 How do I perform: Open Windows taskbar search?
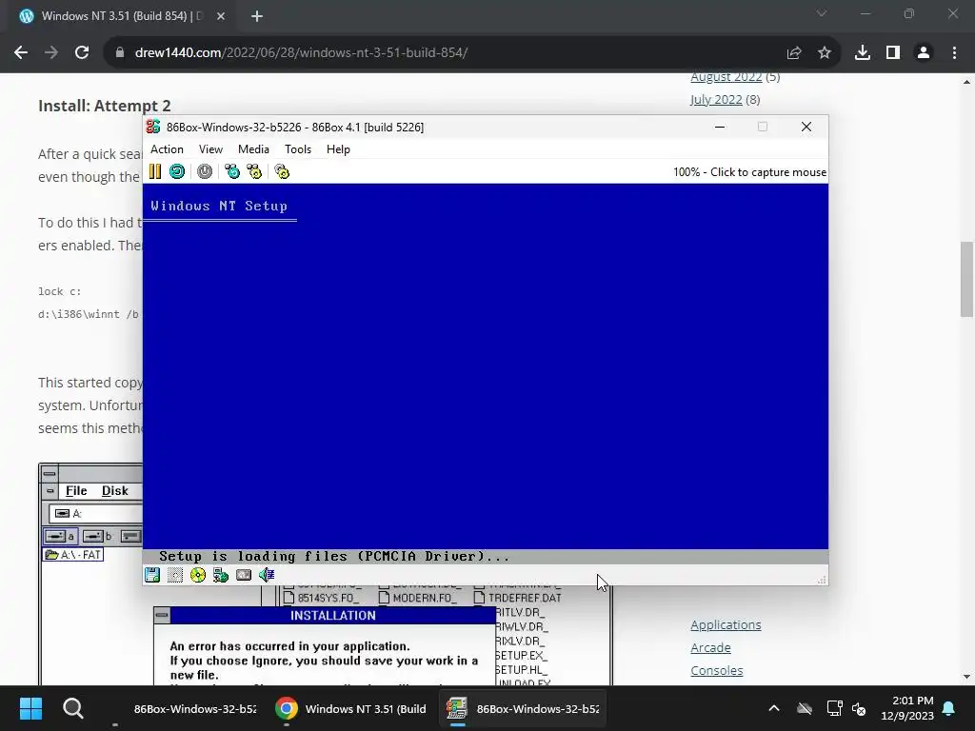72,708
